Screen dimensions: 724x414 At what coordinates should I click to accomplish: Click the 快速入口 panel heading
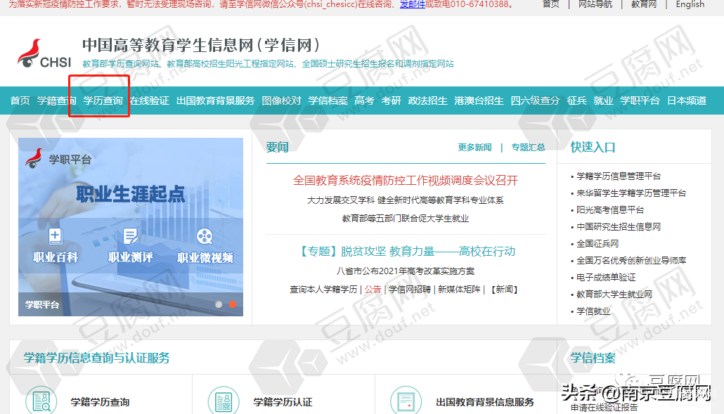[x=593, y=147]
